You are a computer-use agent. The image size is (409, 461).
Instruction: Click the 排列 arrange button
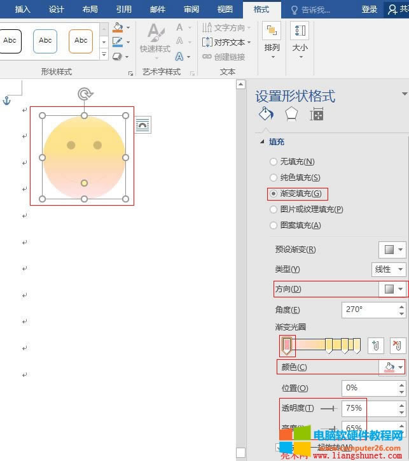pyautogui.click(x=272, y=39)
